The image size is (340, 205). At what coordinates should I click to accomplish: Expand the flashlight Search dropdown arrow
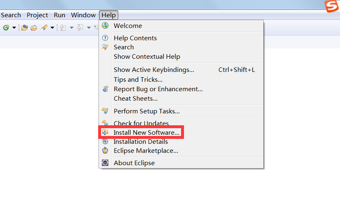(52, 28)
